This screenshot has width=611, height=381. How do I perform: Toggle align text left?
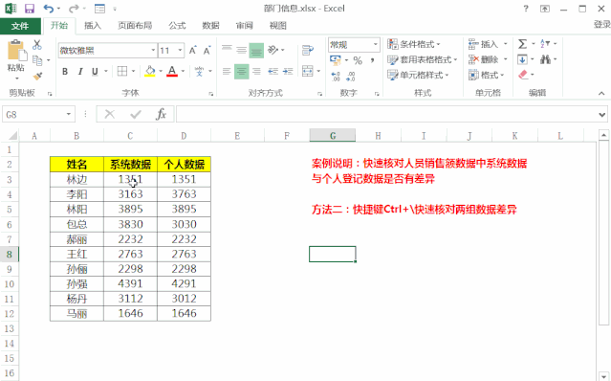(x=227, y=71)
